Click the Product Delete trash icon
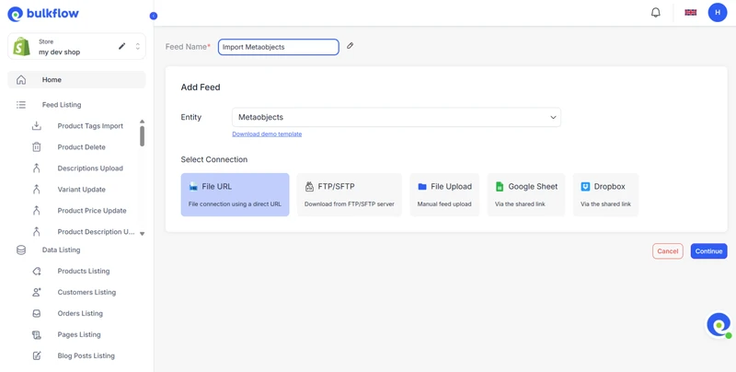This screenshot has height=372, width=736. (37, 147)
